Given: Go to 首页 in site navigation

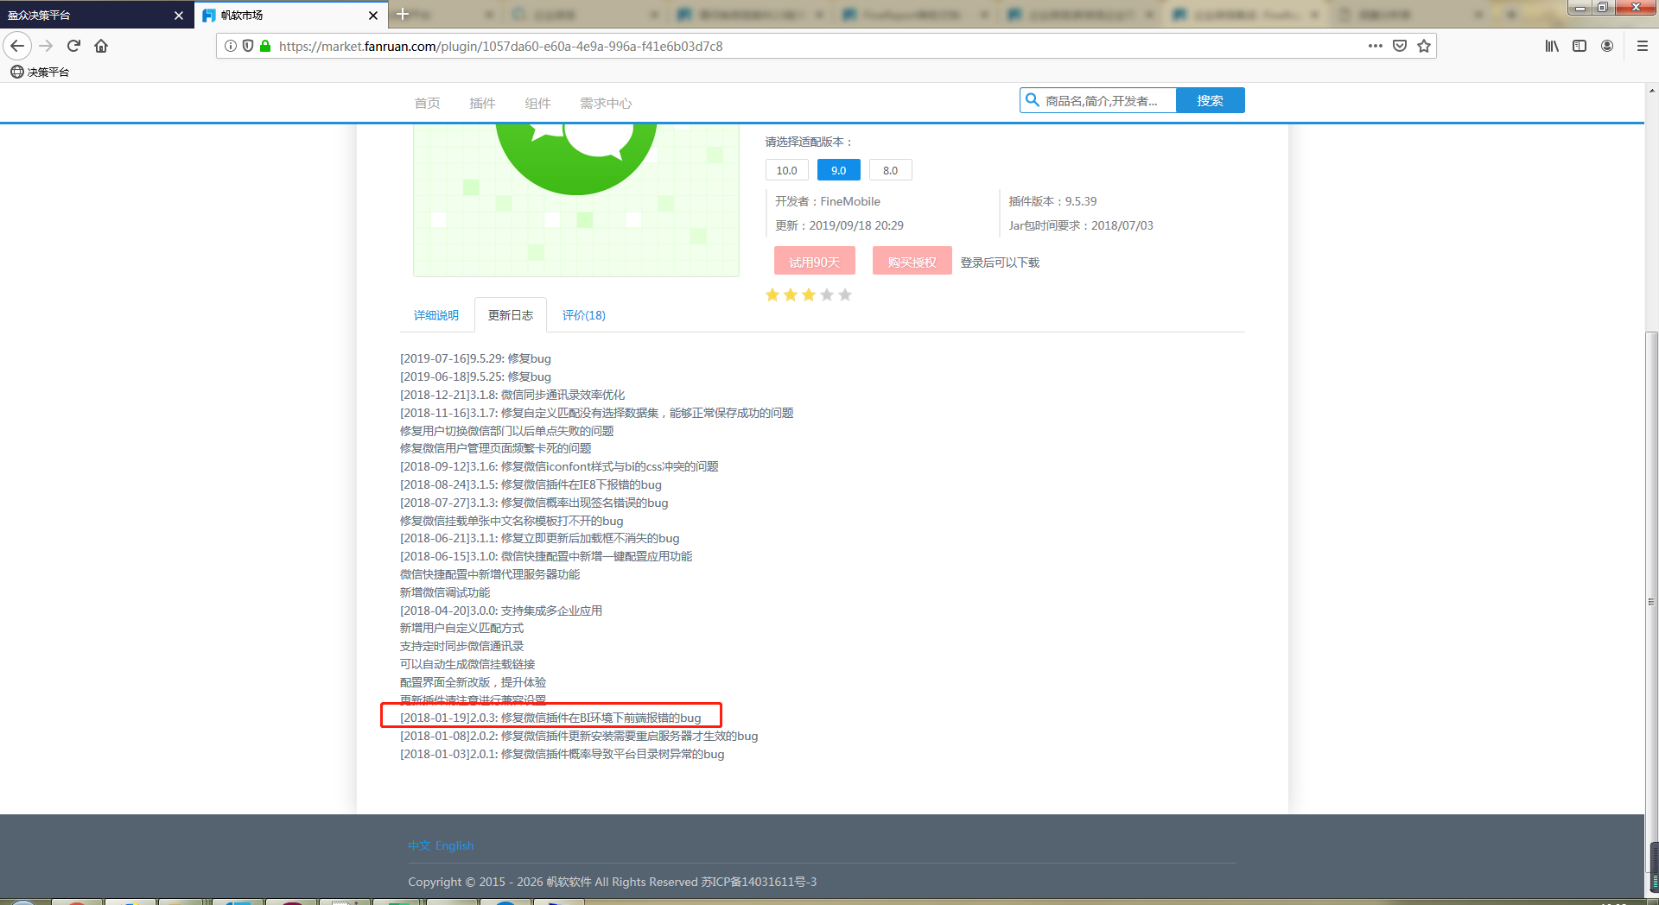Looking at the screenshot, I should pos(427,103).
